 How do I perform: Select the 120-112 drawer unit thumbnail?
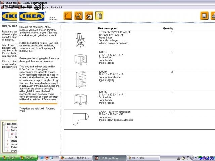(x=81, y=60)
